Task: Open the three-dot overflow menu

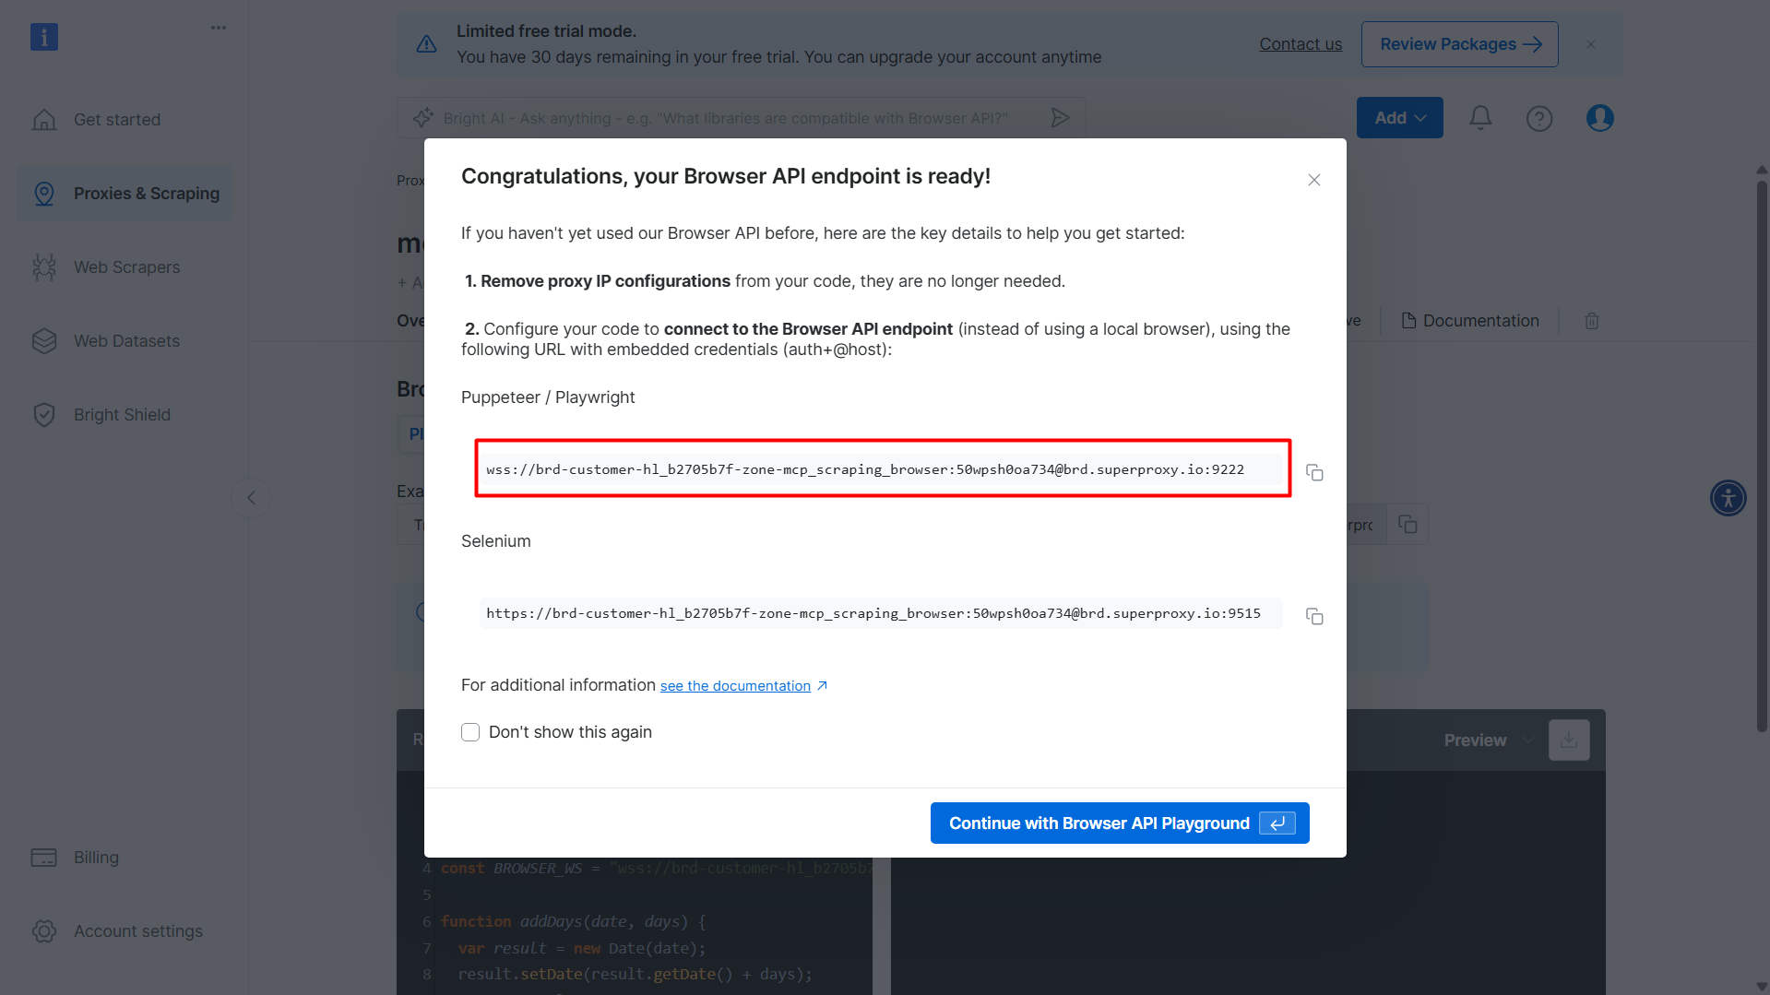Action: 218,27
